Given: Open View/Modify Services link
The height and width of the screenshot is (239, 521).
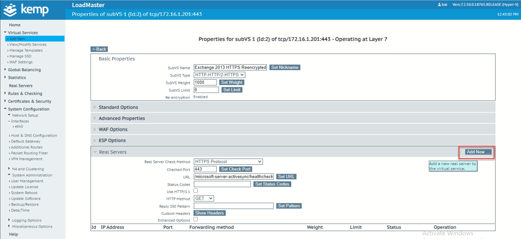Looking at the screenshot, I should click(x=28, y=44).
